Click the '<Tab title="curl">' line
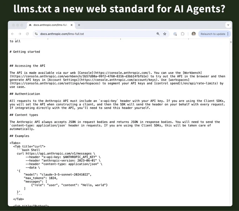 29,147
